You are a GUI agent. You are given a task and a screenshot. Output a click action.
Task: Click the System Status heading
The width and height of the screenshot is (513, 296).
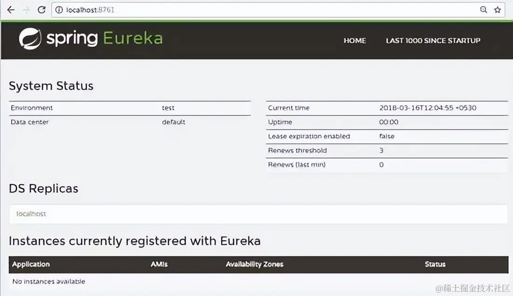coord(51,86)
